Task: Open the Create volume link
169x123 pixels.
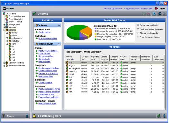Action: tap(44, 32)
